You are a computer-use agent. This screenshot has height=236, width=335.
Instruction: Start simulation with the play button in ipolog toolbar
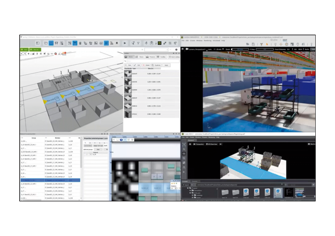coord(125,43)
